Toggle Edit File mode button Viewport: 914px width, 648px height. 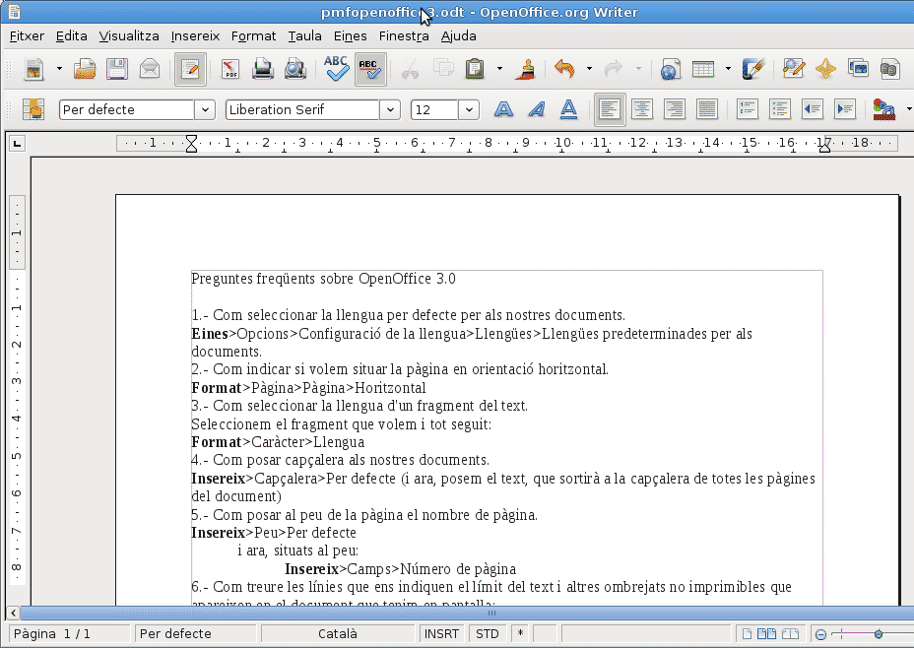point(190,69)
